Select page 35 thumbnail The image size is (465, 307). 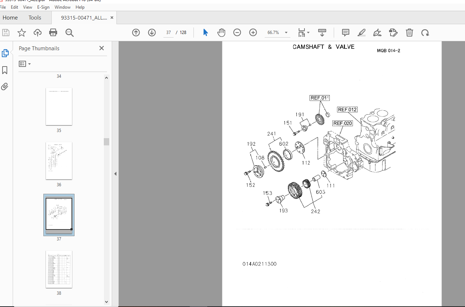point(59,106)
